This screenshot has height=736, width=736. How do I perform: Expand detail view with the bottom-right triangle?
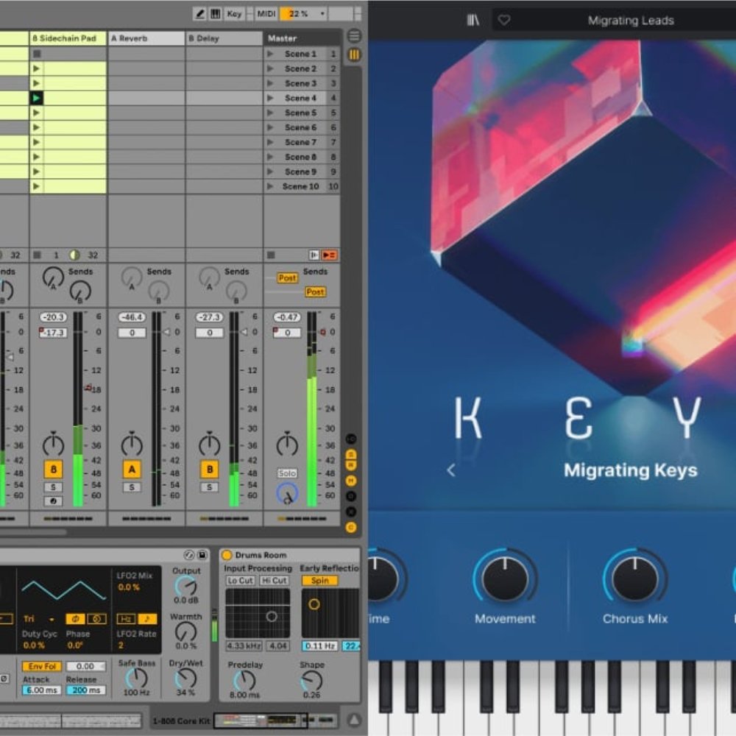tap(354, 720)
